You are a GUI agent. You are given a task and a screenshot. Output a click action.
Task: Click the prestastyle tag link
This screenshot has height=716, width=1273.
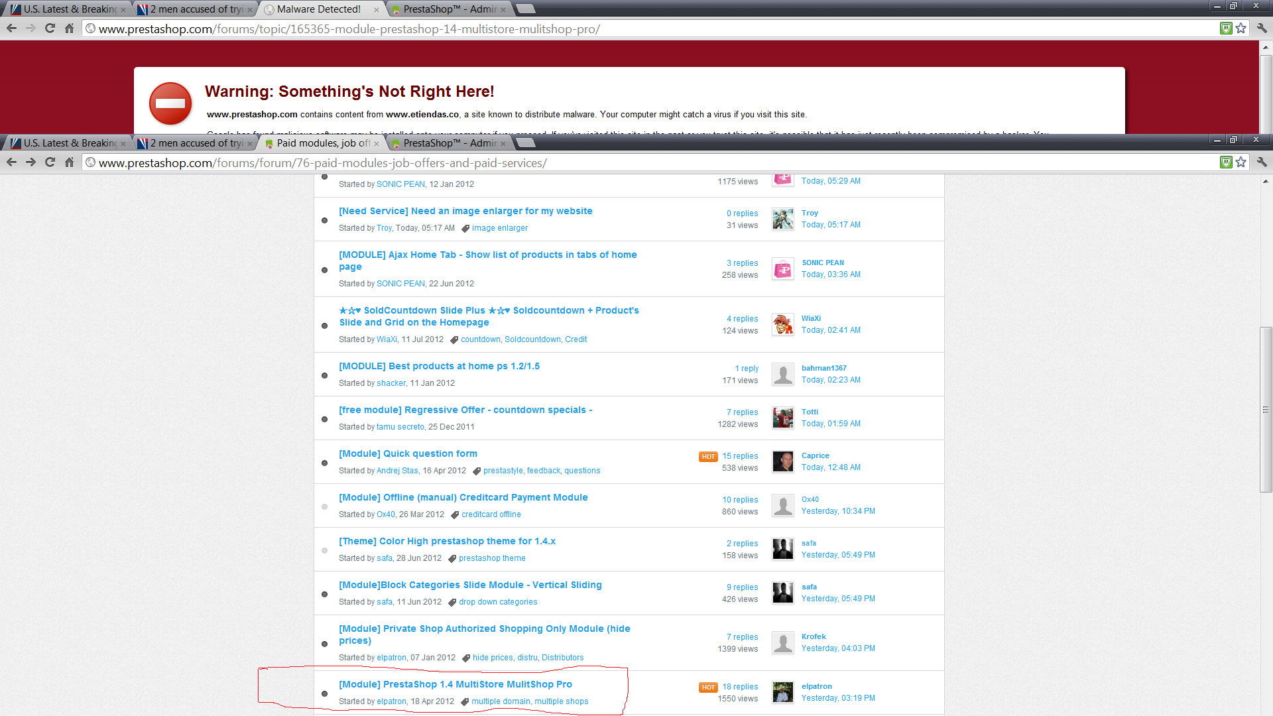coord(503,471)
